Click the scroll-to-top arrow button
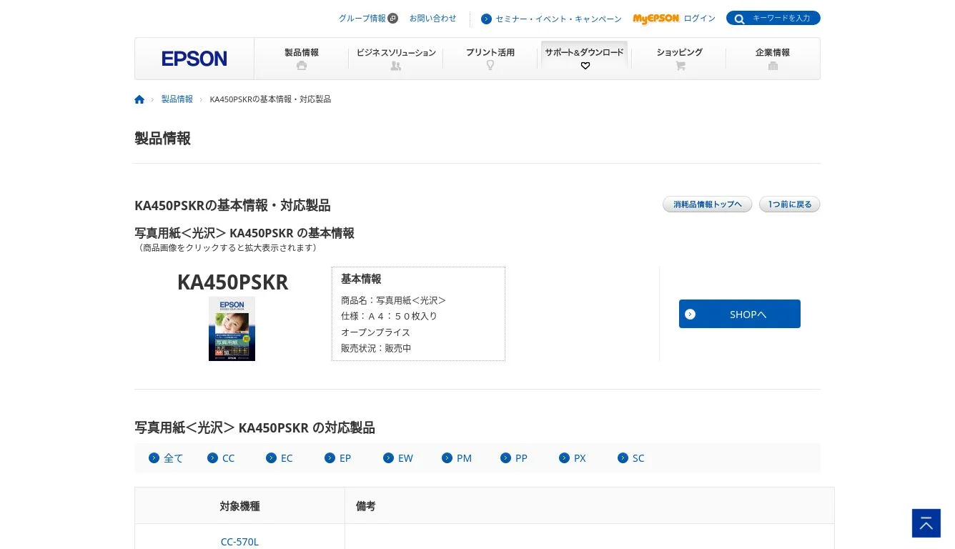 click(x=926, y=523)
